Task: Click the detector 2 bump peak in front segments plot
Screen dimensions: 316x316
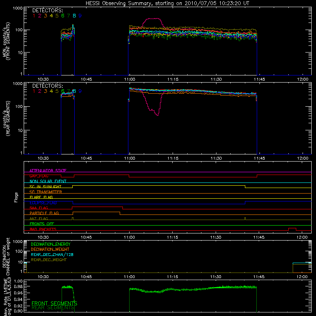Action: pyautogui.click(x=153, y=19)
